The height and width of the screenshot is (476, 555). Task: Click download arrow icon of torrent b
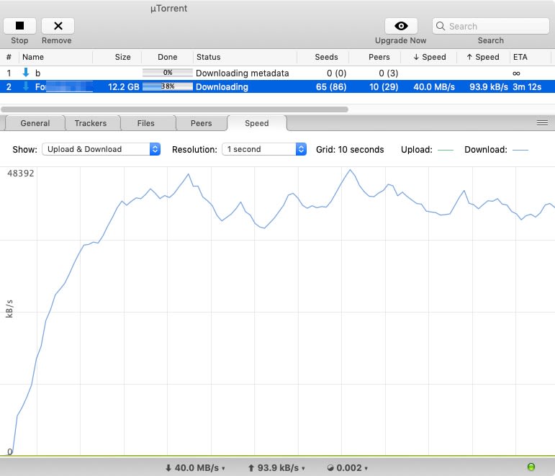click(25, 73)
